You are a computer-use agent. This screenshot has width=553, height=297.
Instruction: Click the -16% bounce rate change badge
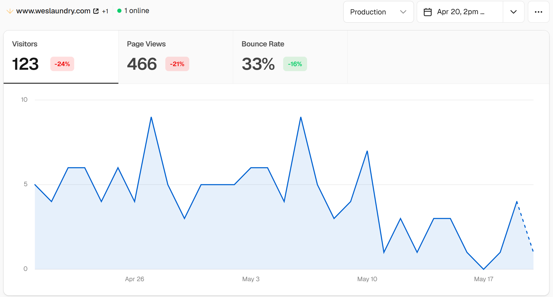(295, 64)
